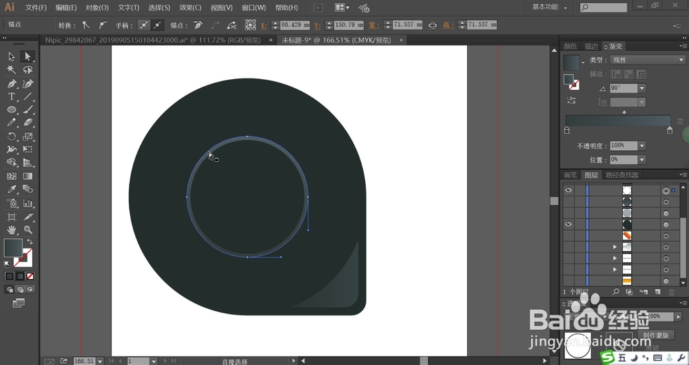Click the right gradient stop on slider
Screen dimensions: 689x365
(670, 130)
